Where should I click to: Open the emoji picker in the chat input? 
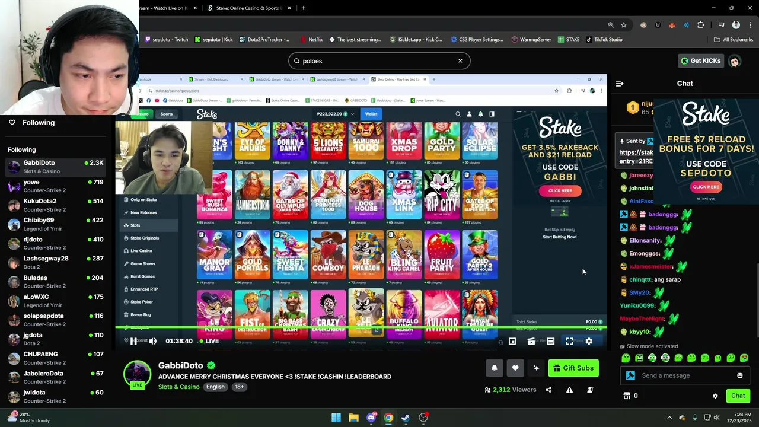click(739, 375)
